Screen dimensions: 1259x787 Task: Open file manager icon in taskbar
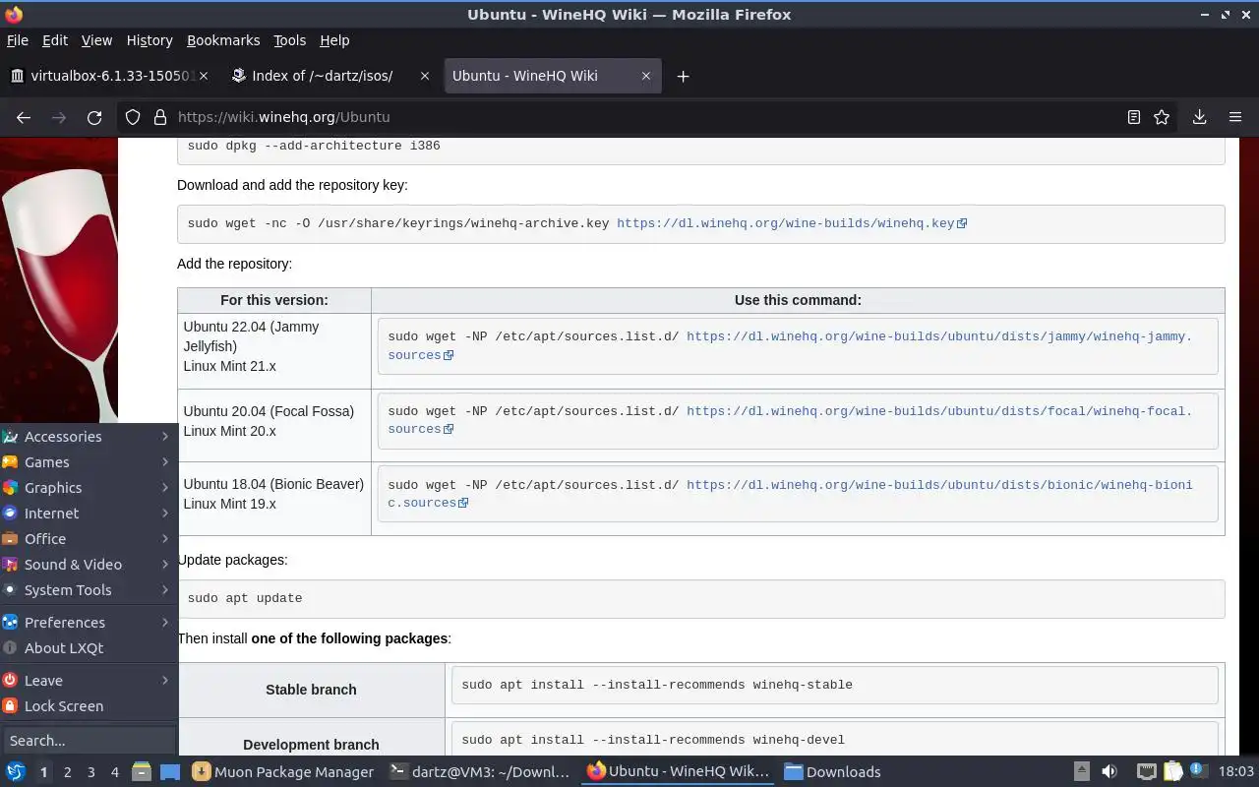[x=141, y=771]
